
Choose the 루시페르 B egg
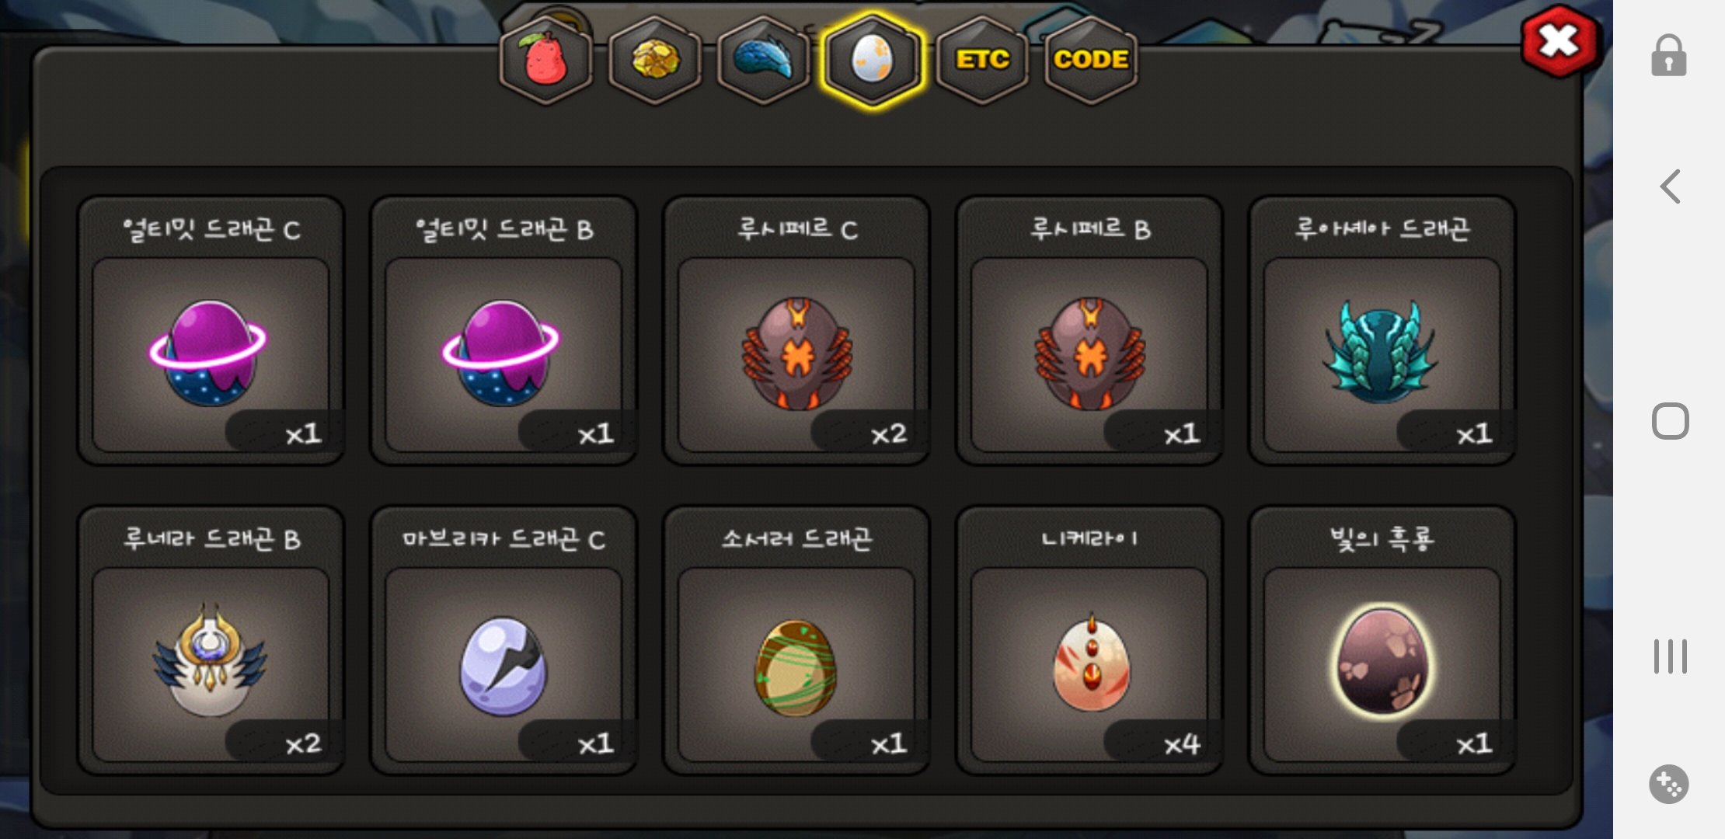click(x=1089, y=330)
